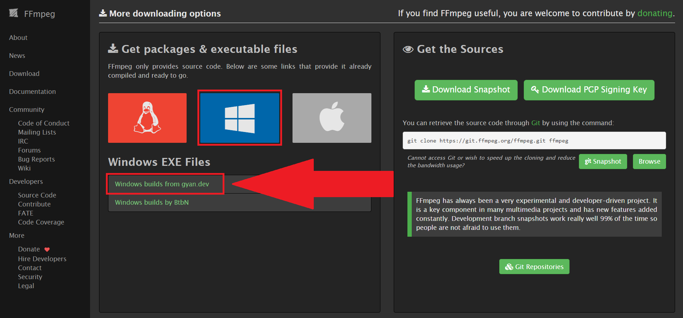This screenshot has height=318, width=683.
Task: Click the red heart beside Donate
Action: tap(47, 249)
